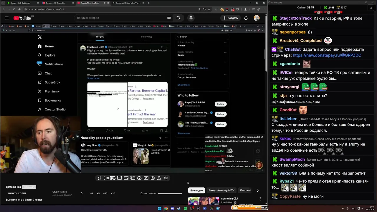The image size is (377, 212).
Task: Click the Epstein Files stream title
Action: (x=13, y=187)
